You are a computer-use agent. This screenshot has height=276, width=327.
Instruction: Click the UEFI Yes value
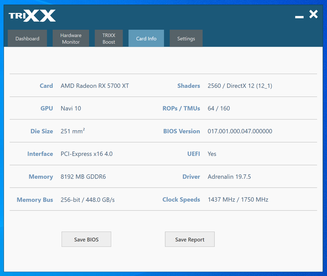[212, 154]
